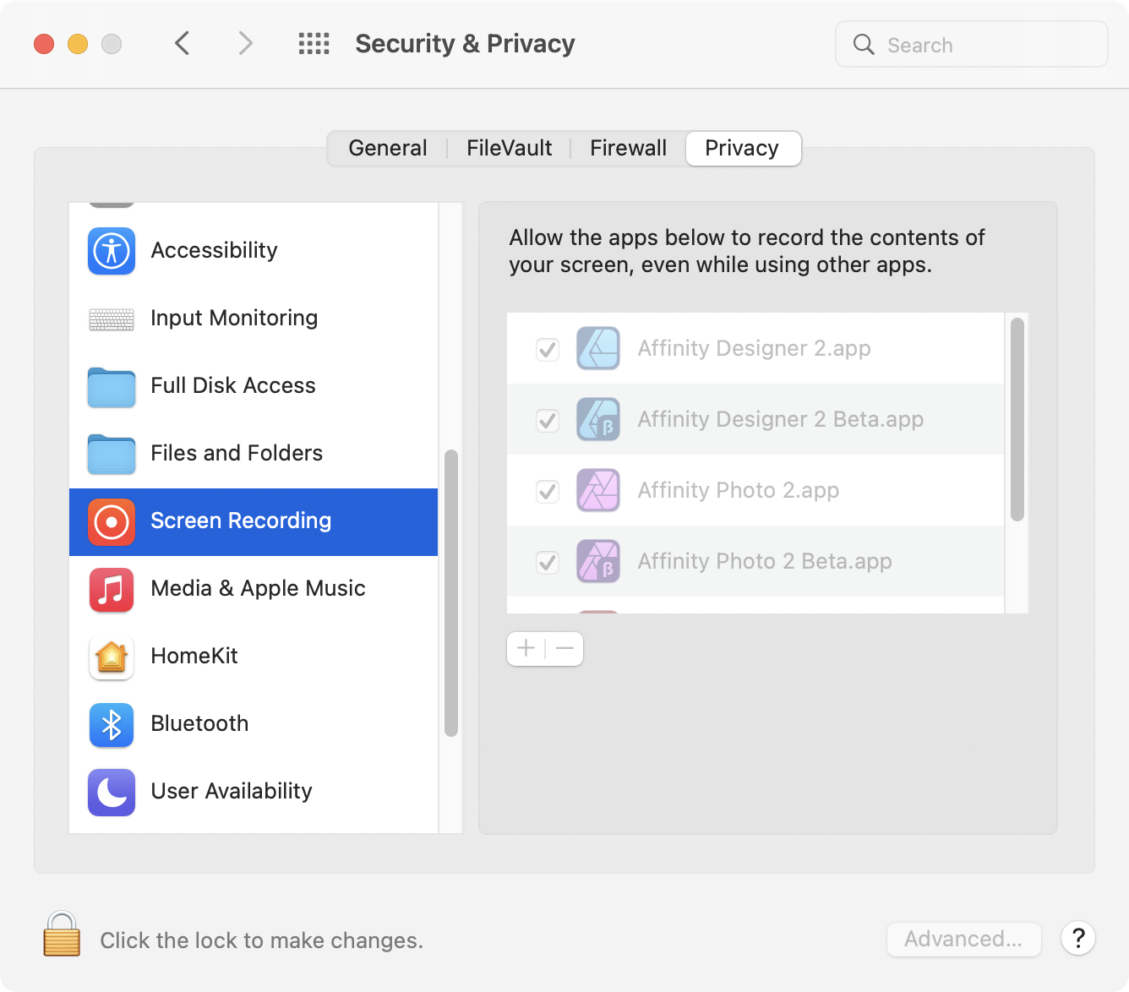Image resolution: width=1129 pixels, height=992 pixels.
Task: Select the Accessibility icon in the privacy list
Action: [112, 251]
